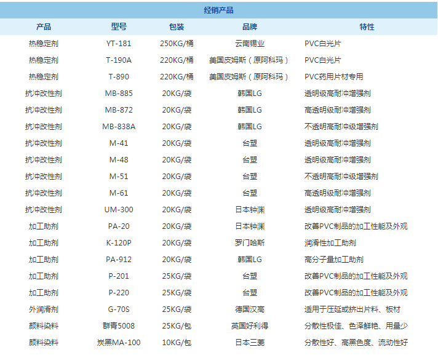The width and height of the screenshot is (438, 363).
Task: Click the 特性 column header
Action: pos(367,27)
